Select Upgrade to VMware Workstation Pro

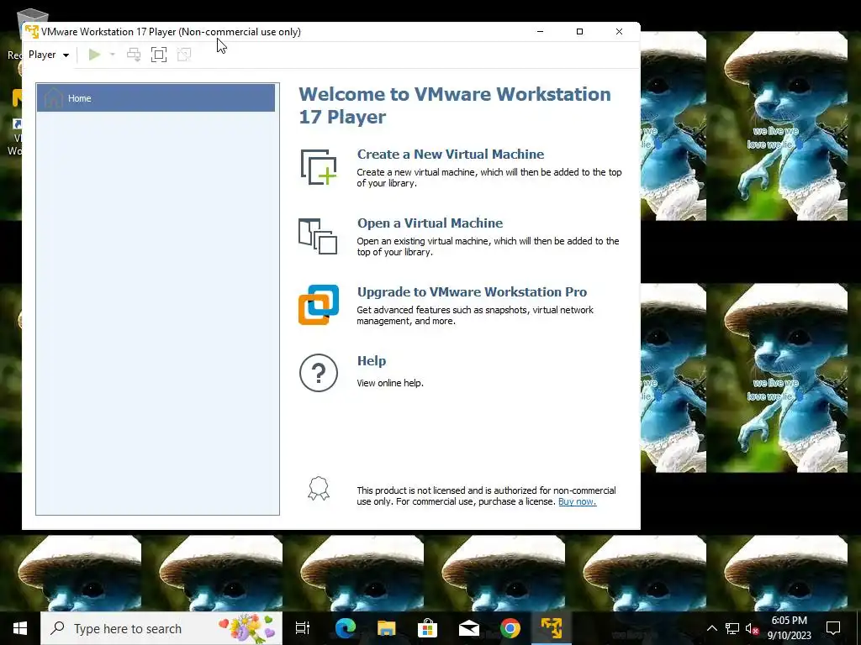[472, 291]
